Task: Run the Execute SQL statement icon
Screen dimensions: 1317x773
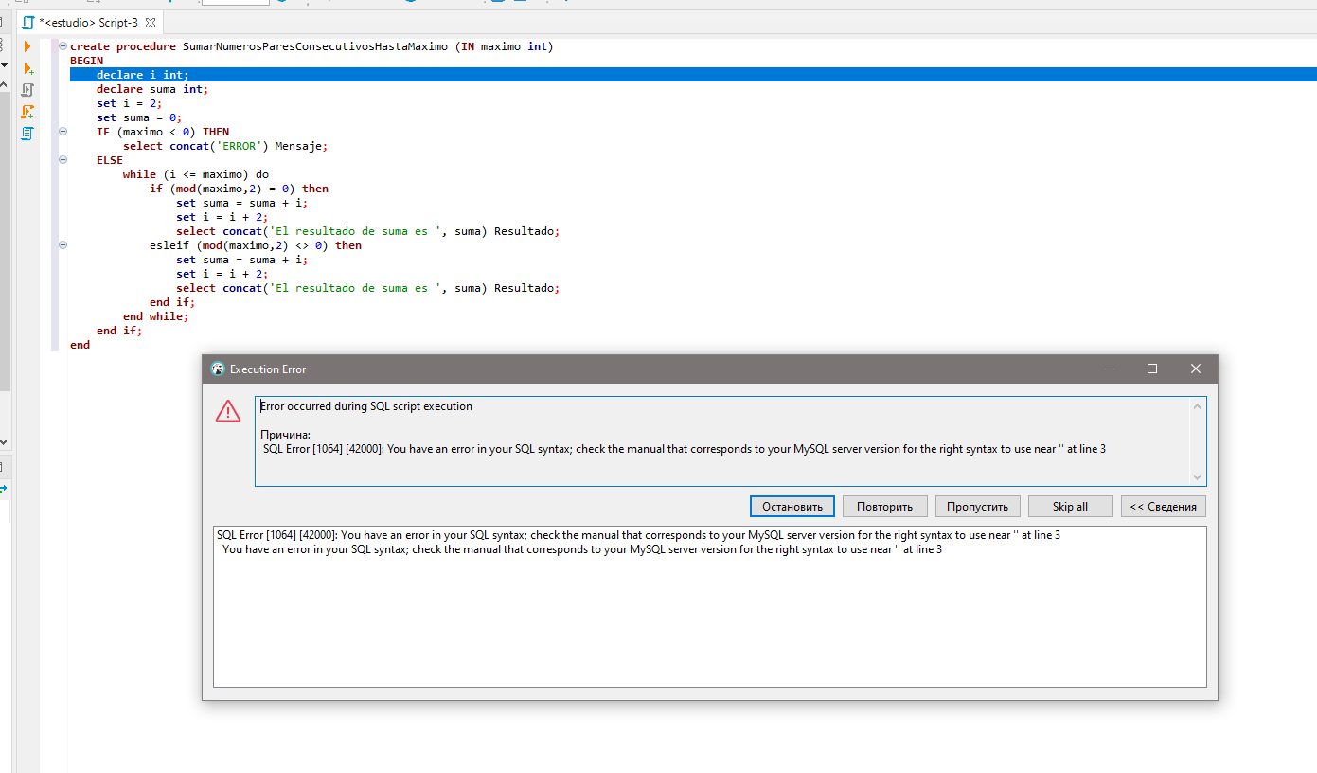Action: coord(27,46)
